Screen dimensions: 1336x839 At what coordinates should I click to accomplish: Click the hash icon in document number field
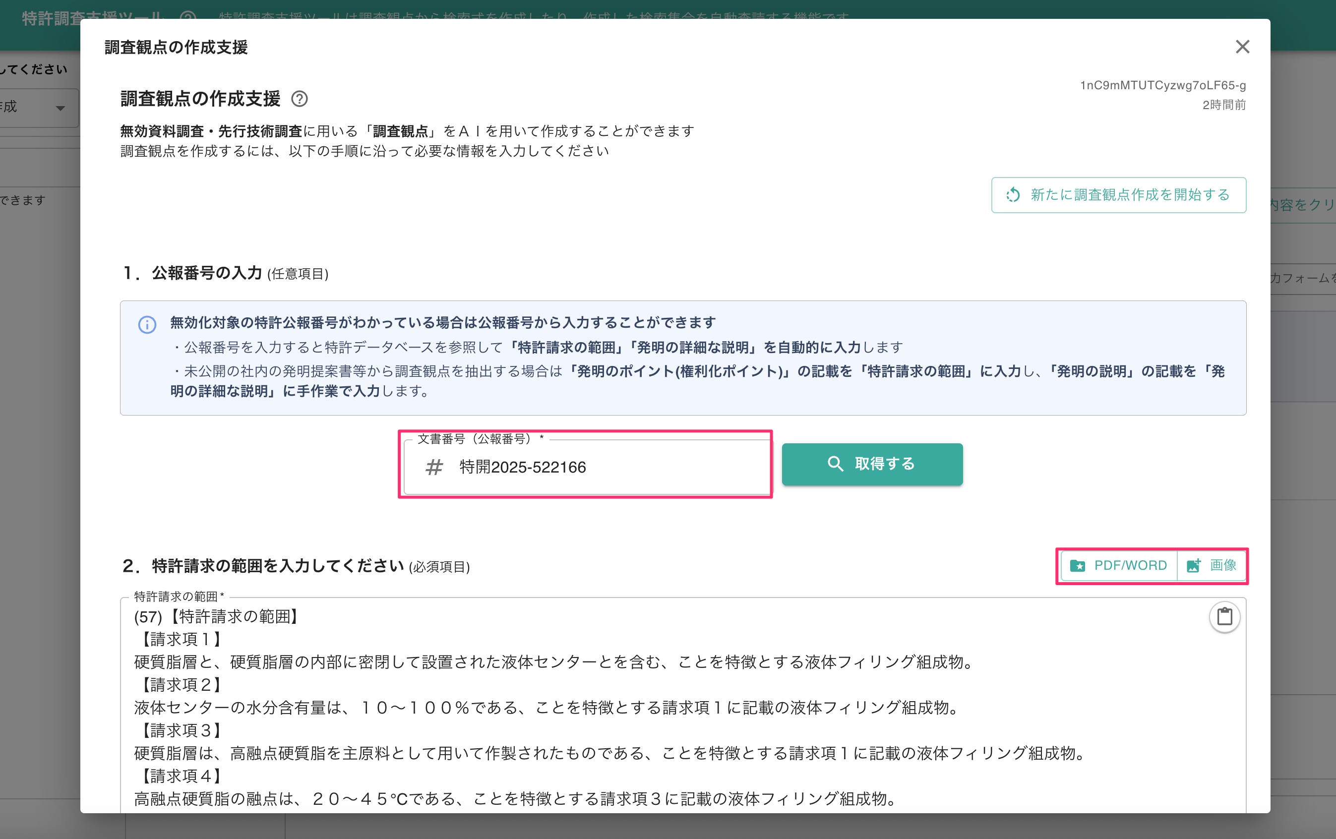(434, 467)
